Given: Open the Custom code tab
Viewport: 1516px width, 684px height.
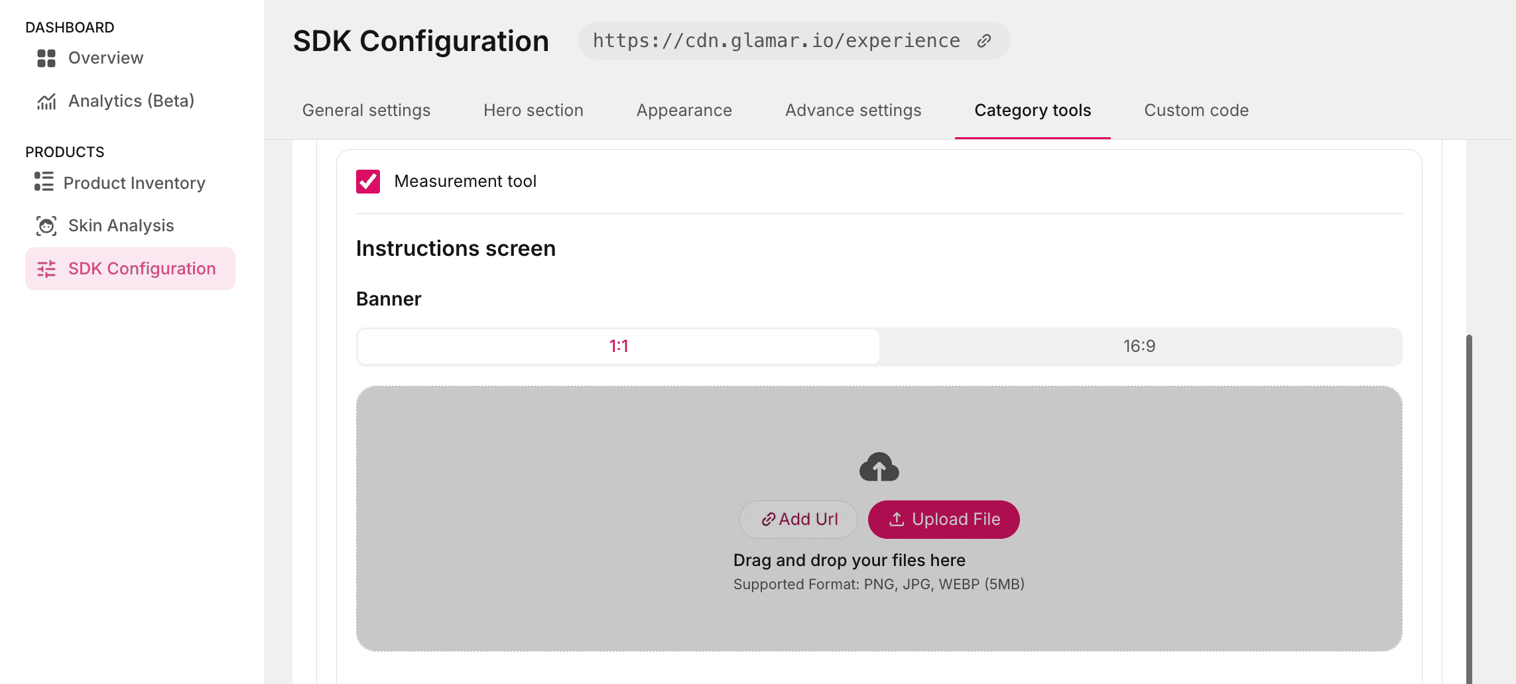Looking at the screenshot, I should click(x=1196, y=111).
